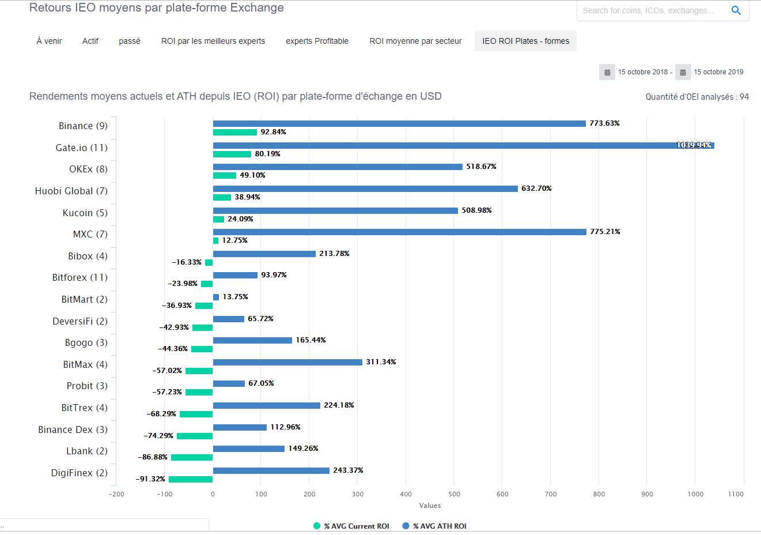Image resolution: width=761 pixels, height=535 pixels.
Task: Open ROI moyenne par secteur tab
Action: click(415, 41)
